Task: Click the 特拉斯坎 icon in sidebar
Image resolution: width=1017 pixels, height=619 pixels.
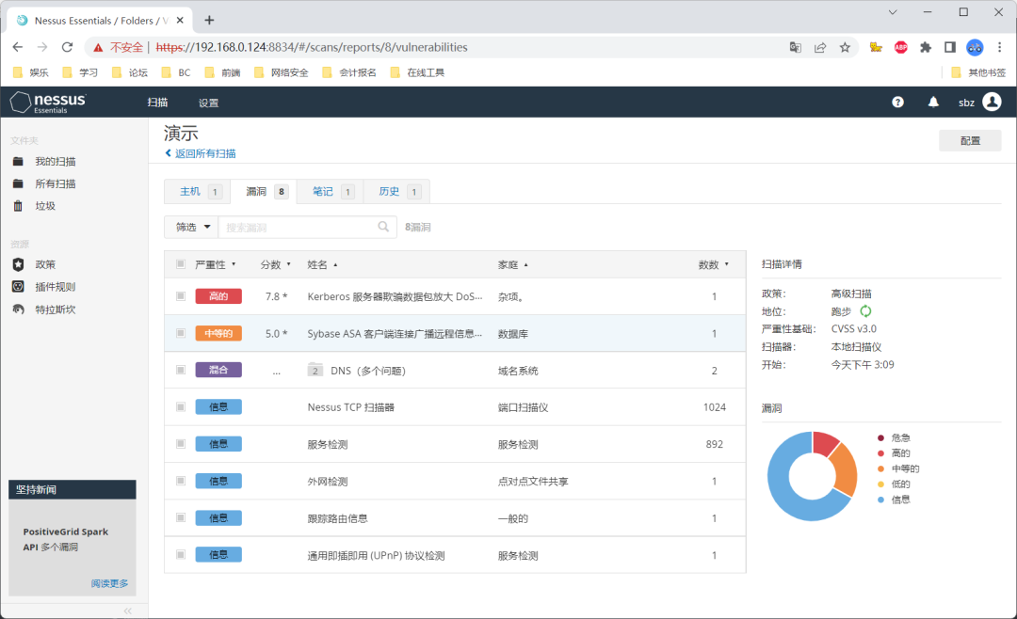Action: [x=18, y=309]
